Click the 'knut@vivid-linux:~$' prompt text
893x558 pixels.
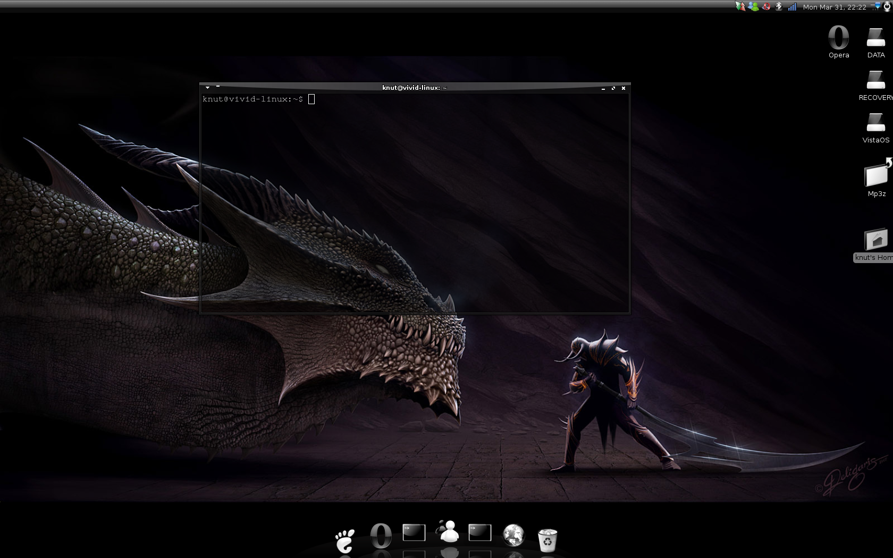point(252,99)
